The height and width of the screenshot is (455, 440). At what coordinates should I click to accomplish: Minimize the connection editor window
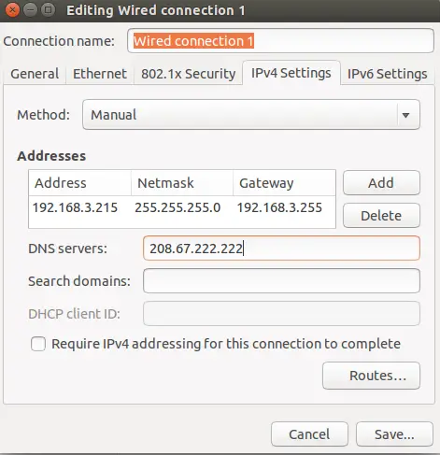click(30, 10)
